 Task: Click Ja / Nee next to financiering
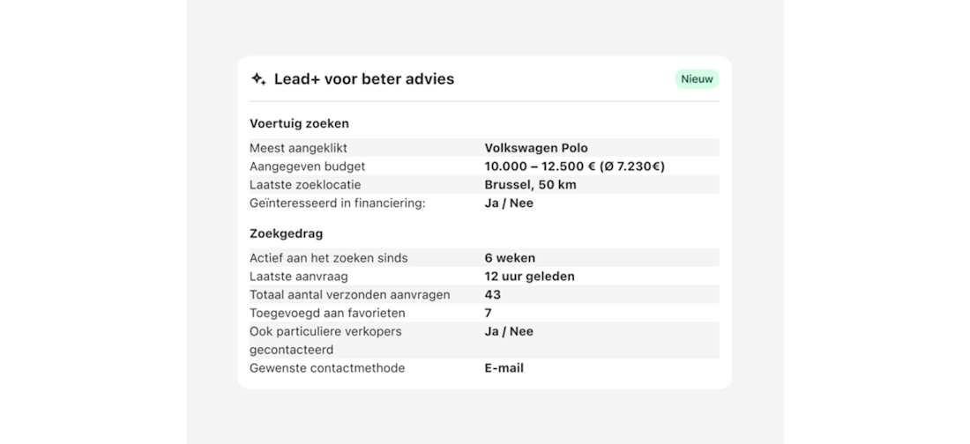pos(509,203)
